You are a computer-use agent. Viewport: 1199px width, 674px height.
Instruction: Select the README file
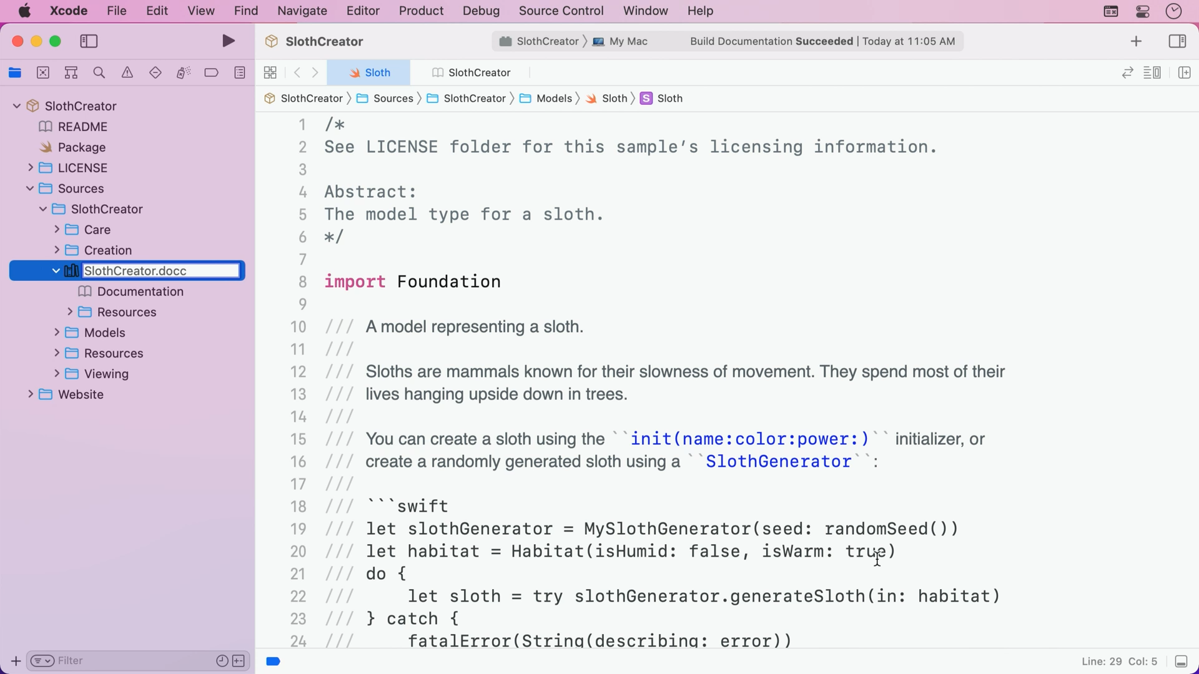(x=82, y=127)
